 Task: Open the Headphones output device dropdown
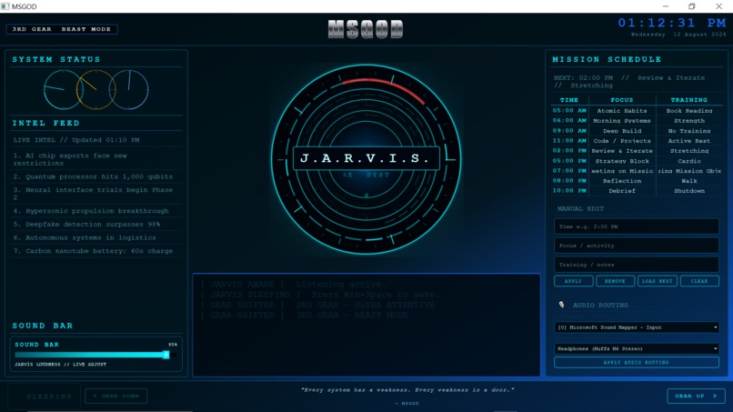pyautogui.click(x=637, y=348)
